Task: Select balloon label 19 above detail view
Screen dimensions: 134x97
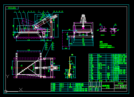Action: (101, 24)
